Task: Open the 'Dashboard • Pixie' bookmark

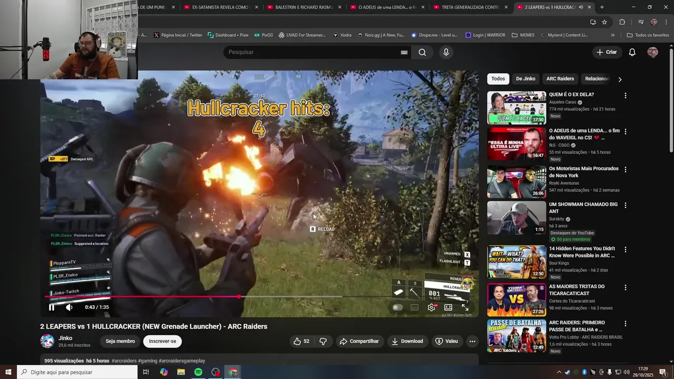Action: [228, 35]
